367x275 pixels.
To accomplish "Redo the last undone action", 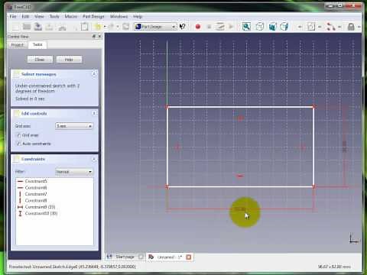I will tap(112, 27).
